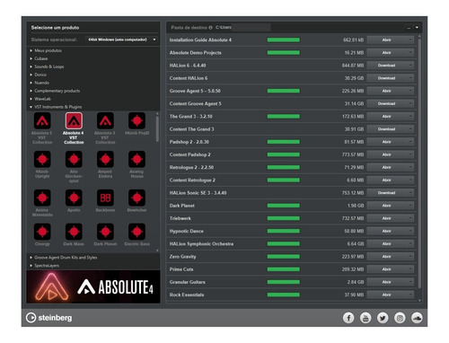Select the Hypnotic Dance row text

(187, 231)
